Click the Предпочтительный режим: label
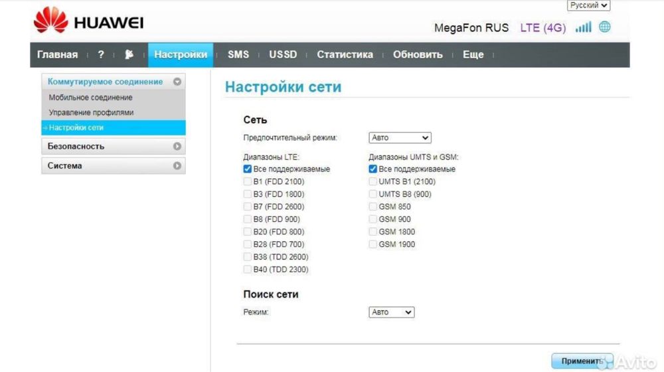 pos(290,138)
